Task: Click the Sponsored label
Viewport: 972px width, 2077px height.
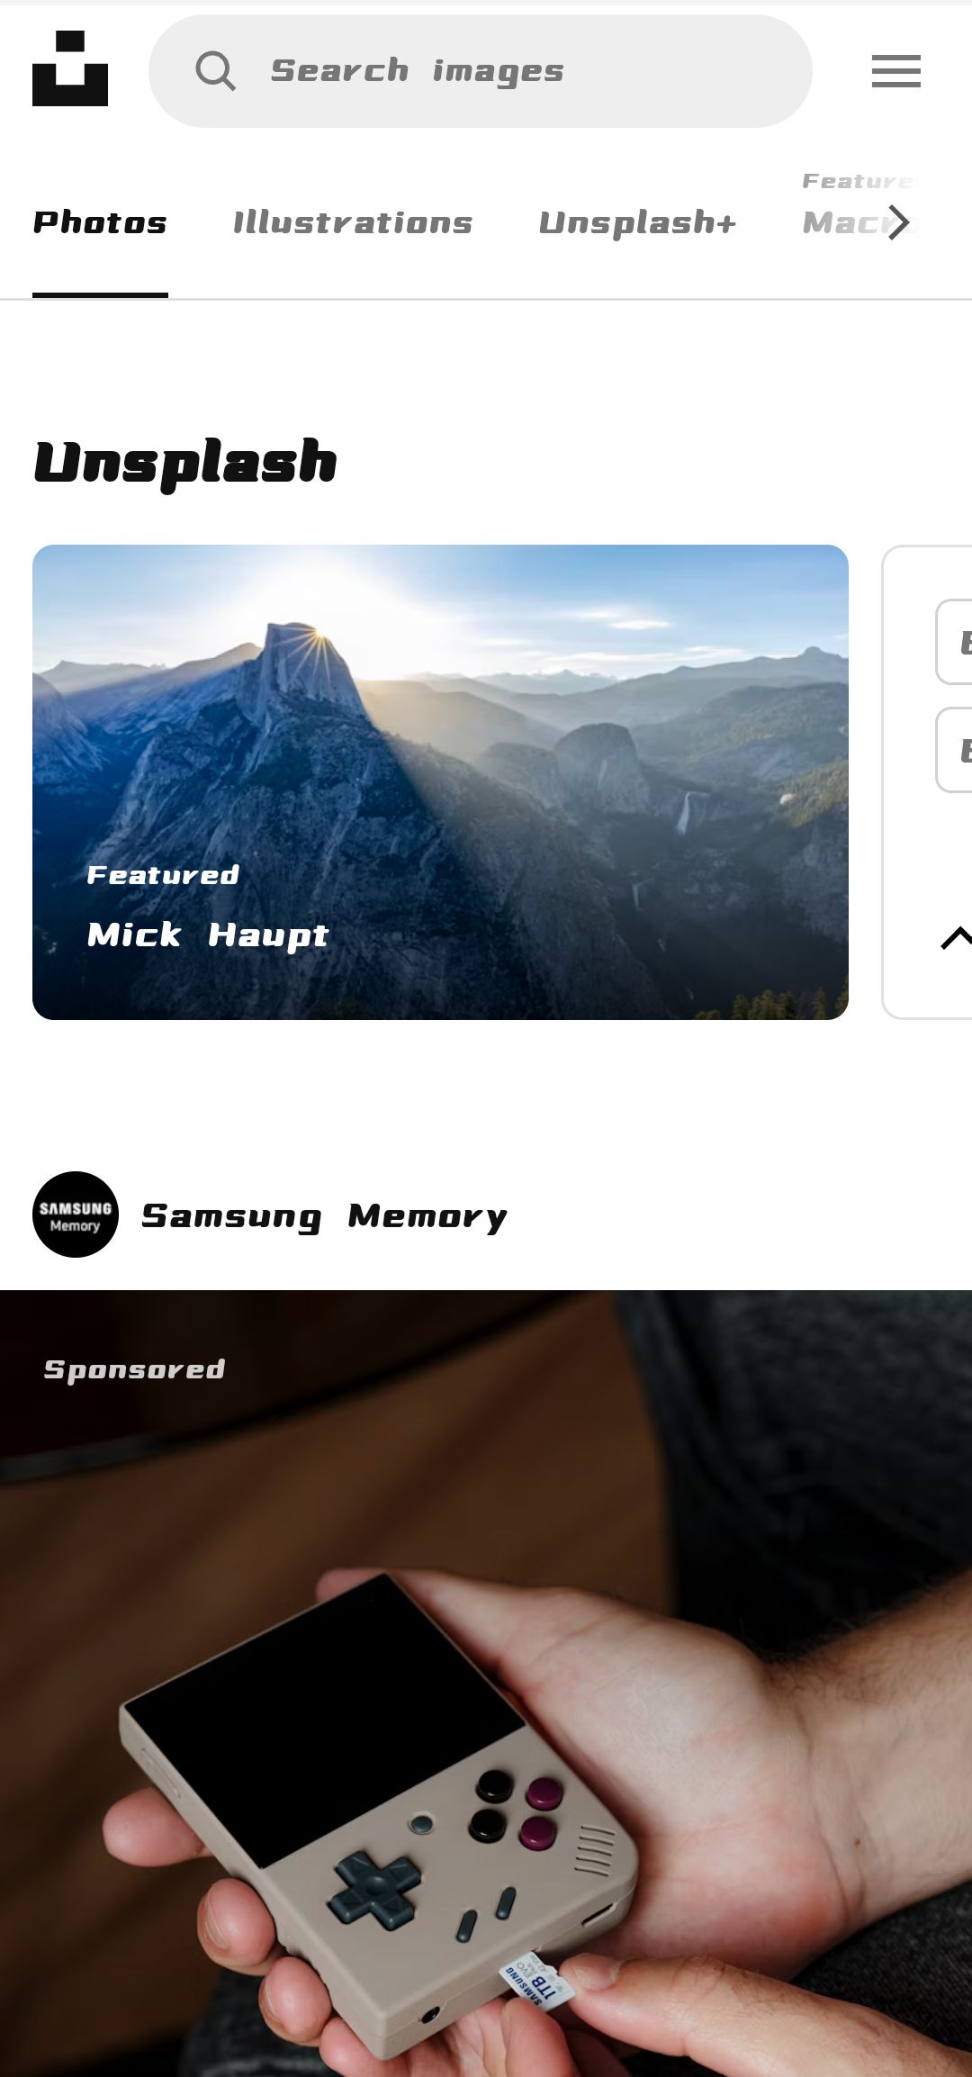Action: tap(134, 1369)
